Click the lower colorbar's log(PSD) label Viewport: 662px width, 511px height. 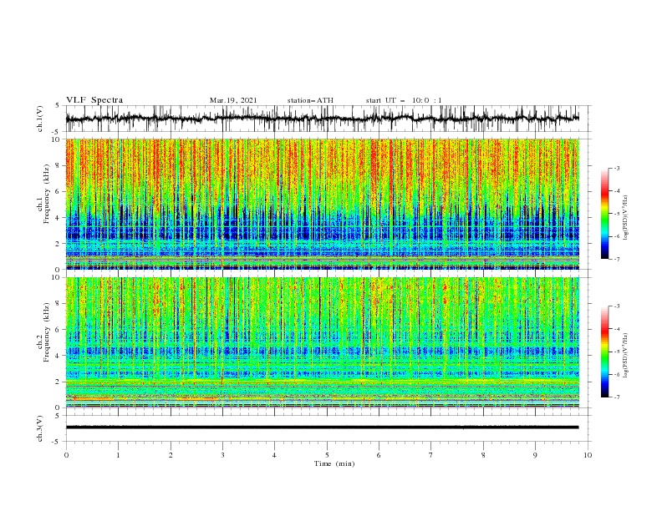click(626, 356)
